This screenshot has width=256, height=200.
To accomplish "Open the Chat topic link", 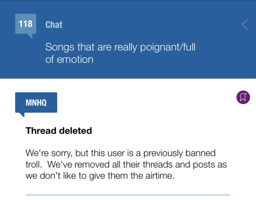I will click(x=54, y=25).
